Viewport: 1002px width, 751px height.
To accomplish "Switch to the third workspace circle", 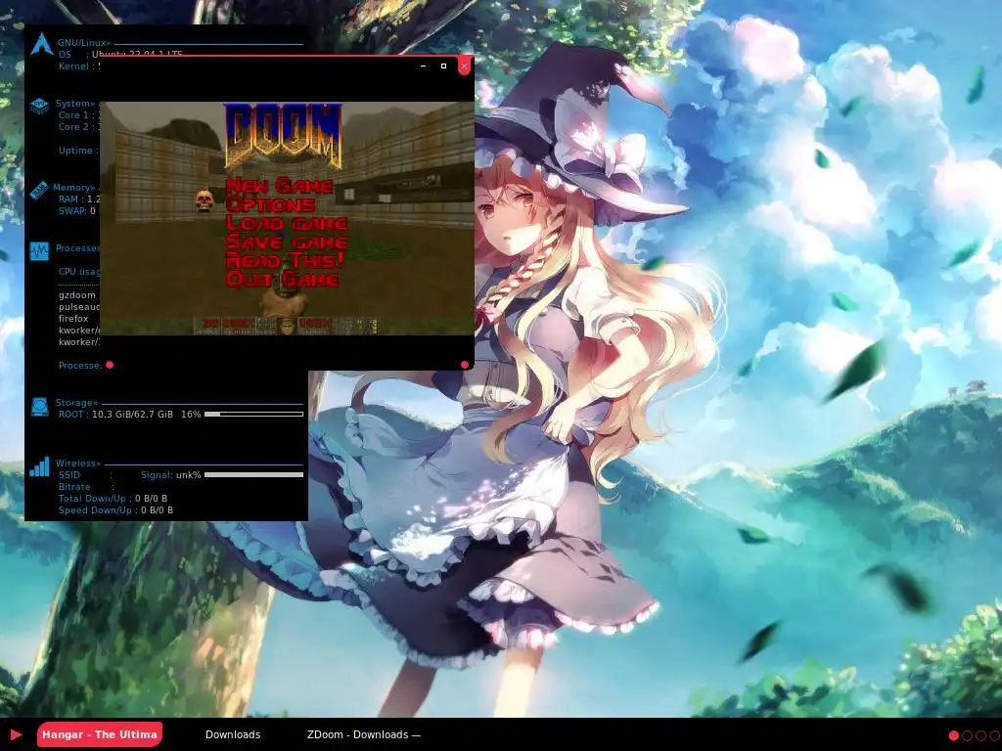I will click(980, 735).
